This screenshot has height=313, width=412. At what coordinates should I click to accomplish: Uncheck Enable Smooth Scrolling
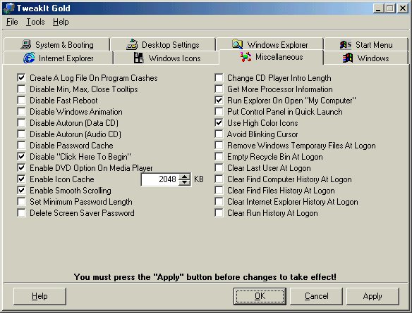tap(22, 191)
